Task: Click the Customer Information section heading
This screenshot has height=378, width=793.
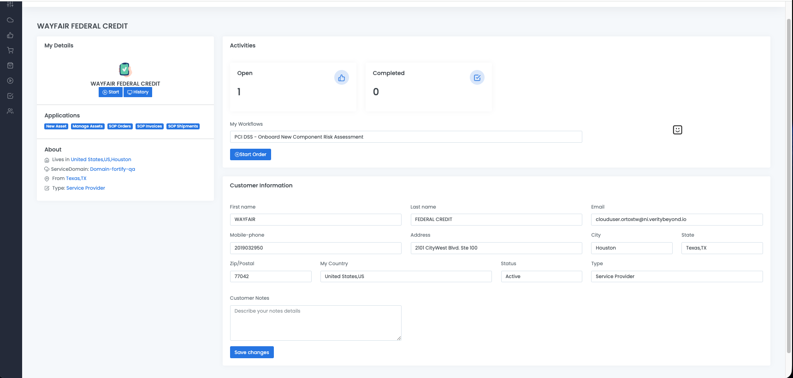Action: (x=261, y=186)
